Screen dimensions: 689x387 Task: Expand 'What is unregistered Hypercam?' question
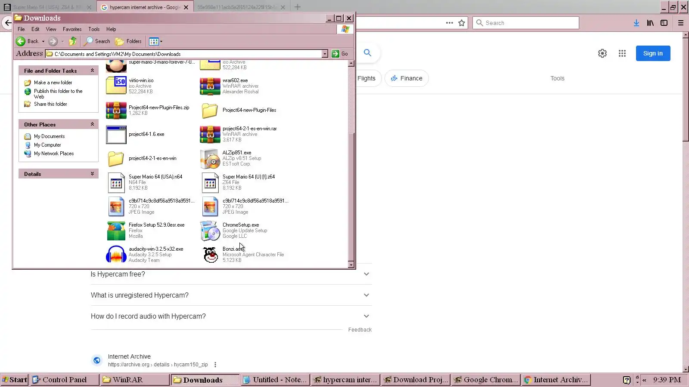pyautogui.click(x=231, y=295)
